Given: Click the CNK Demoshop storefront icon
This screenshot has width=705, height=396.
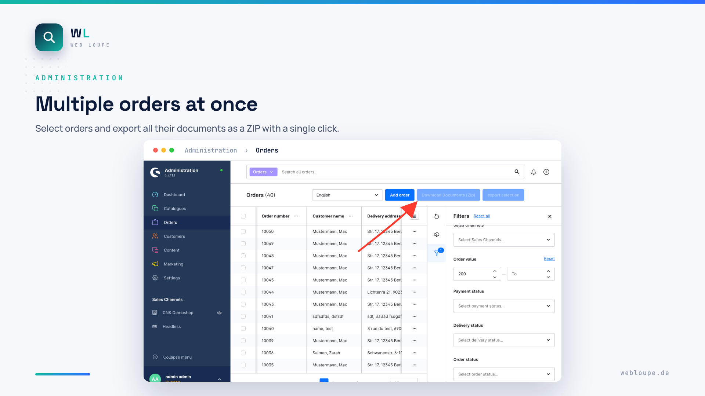Looking at the screenshot, I should (x=155, y=313).
